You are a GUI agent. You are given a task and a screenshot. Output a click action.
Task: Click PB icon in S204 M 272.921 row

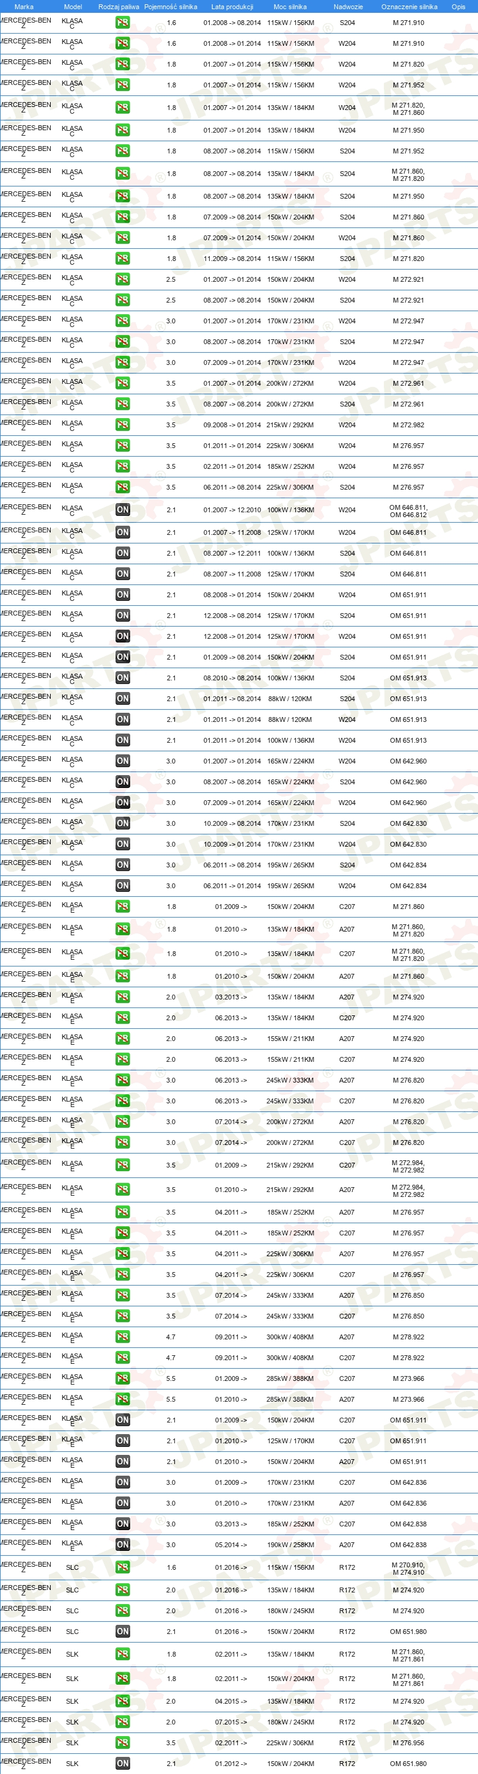pos(123,300)
